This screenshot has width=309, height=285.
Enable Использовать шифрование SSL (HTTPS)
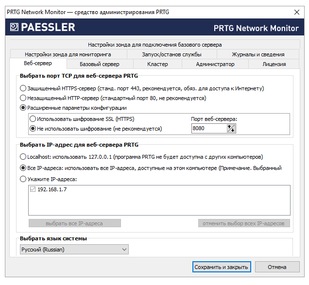point(33,119)
